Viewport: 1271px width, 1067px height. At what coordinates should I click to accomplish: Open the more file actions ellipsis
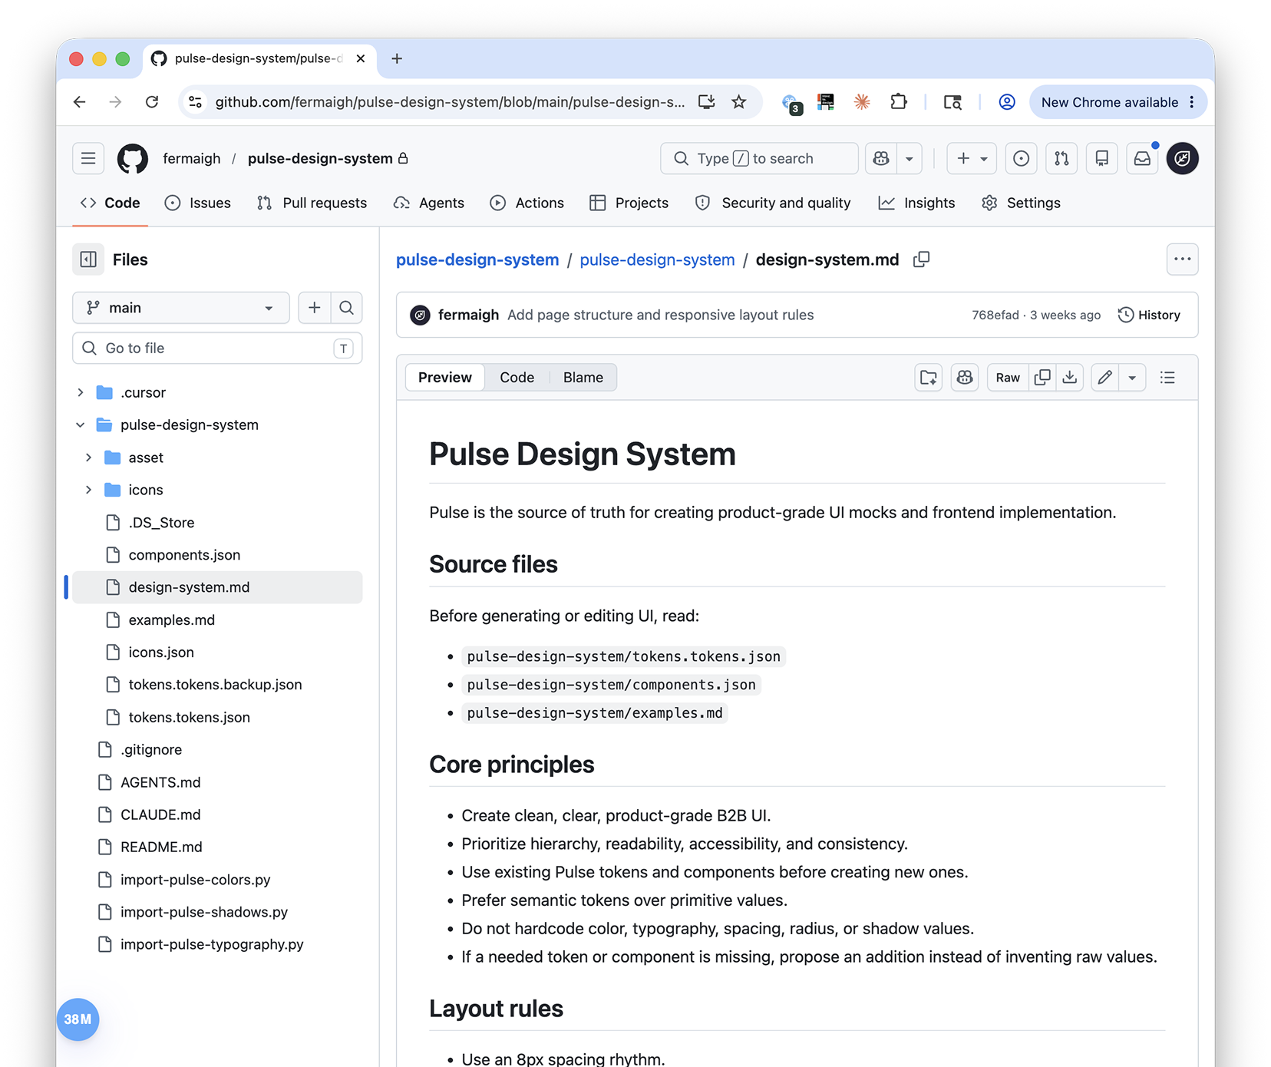[x=1183, y=259]
